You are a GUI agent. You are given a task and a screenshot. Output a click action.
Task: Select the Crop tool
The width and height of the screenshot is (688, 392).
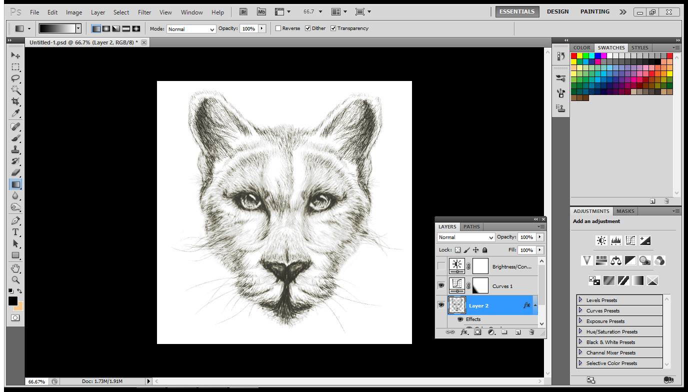[16, 102]
